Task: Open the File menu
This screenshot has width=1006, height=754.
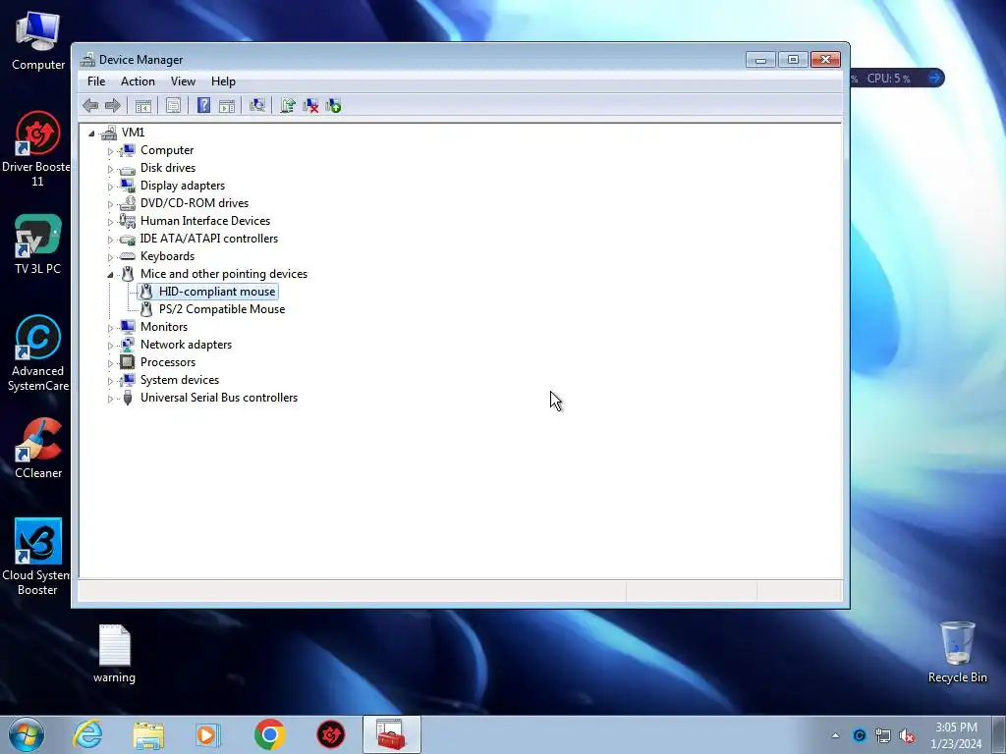Action: [x=96, y=81]
